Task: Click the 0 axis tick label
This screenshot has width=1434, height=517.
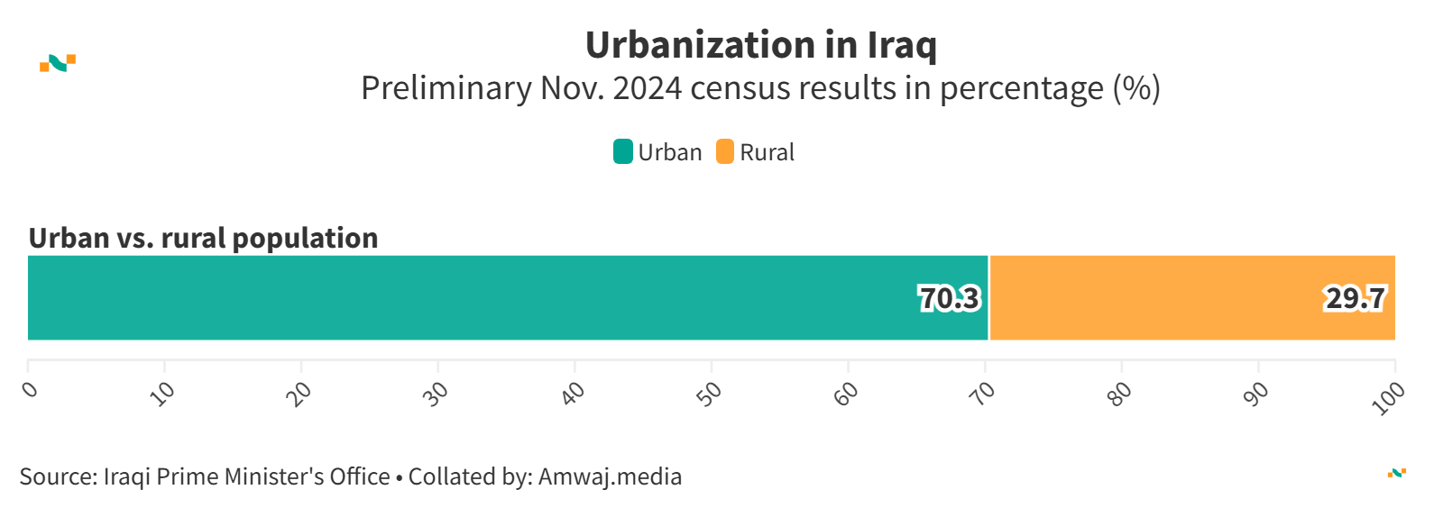Action: click(30, 390)
